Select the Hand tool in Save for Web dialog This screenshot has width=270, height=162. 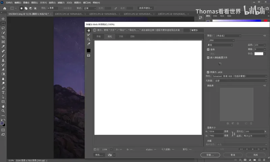point(88,30)
